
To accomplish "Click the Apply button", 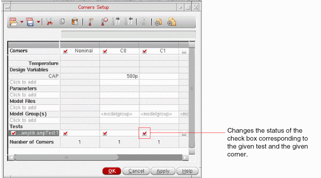I will 163,171.
